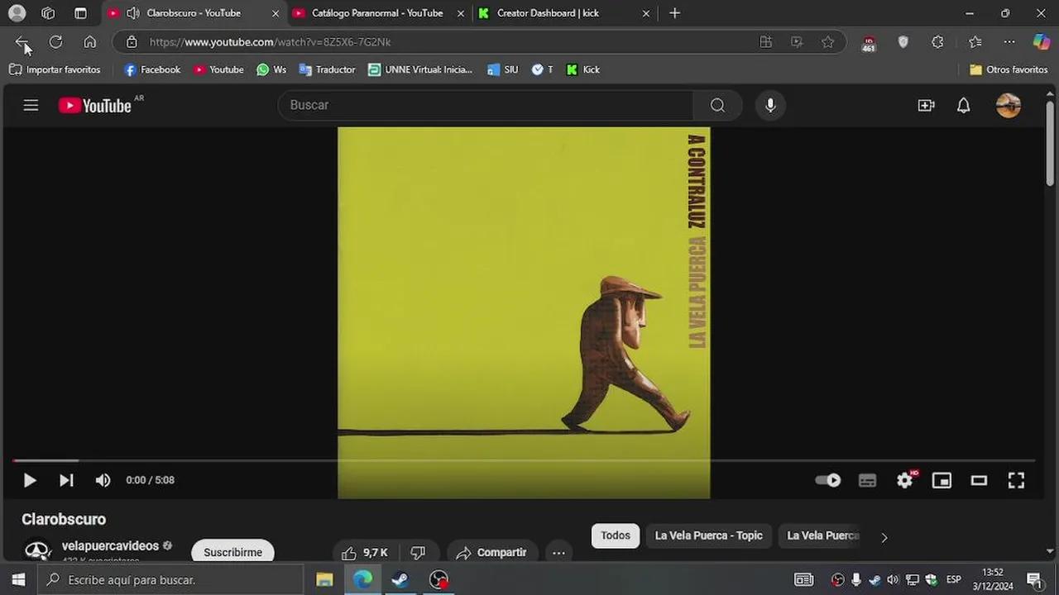Enable the miniplayer from the video controls
Viewport: 1059px width, 595px height.
pyautogui.click(x=942, y=480)
